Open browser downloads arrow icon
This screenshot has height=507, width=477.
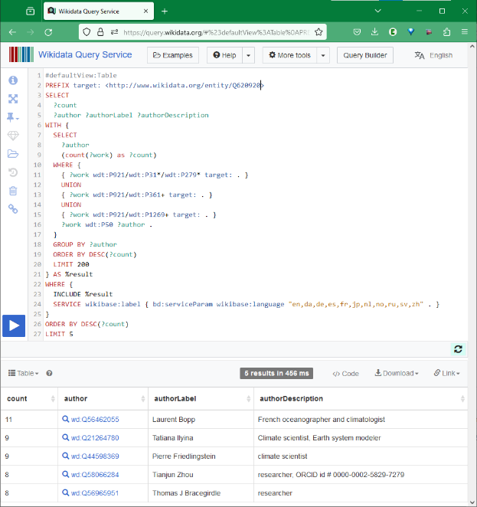click(x=374, y=32)
